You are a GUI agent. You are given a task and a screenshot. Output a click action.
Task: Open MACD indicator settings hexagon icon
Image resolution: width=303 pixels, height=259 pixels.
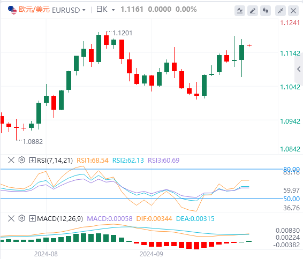pyautogui.click(x=22, y=218)
